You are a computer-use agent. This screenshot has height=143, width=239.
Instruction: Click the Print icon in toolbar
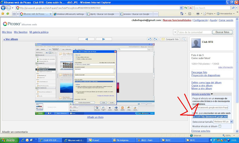(x=198, y=14)
